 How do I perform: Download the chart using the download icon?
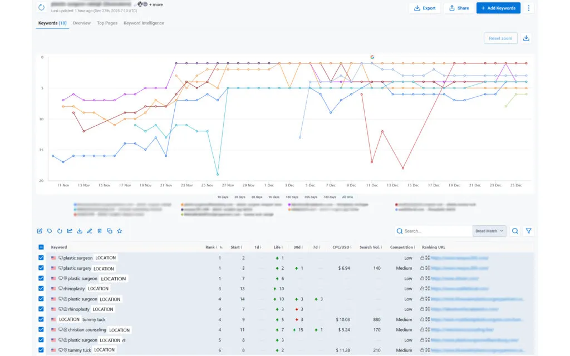[526, 38]
